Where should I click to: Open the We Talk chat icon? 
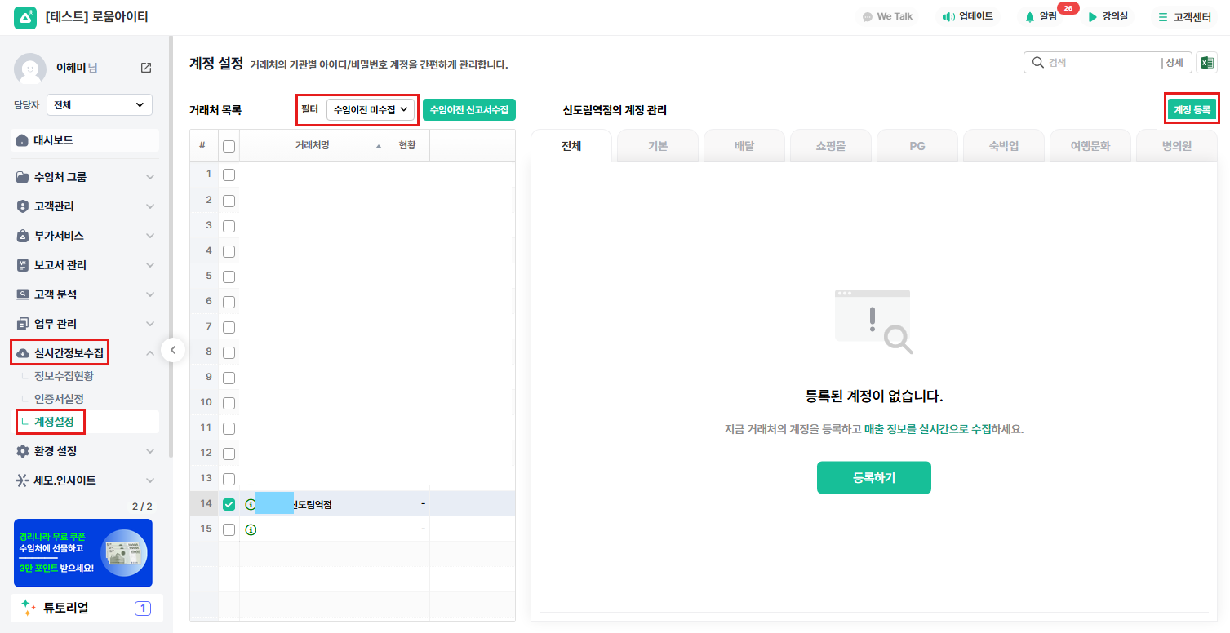[x=868, y=16]
